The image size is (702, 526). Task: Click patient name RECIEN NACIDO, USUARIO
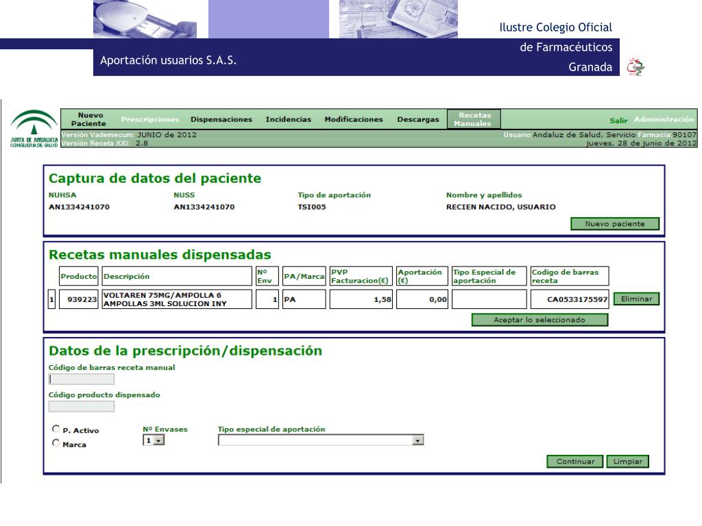click(x=501, y=207)
